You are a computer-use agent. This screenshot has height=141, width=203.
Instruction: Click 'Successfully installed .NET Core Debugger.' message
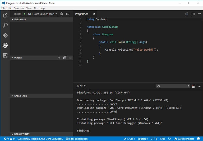coord(40,139)
